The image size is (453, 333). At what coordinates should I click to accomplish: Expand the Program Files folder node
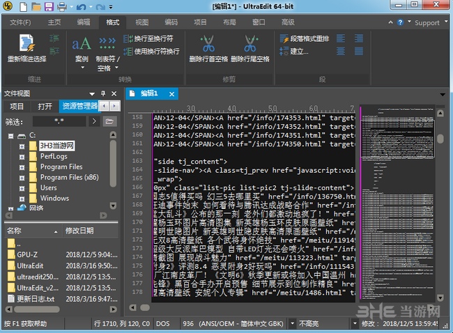pyautogui.click(x=22, y=167)
